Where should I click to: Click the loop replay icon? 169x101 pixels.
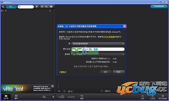point(64,91)
